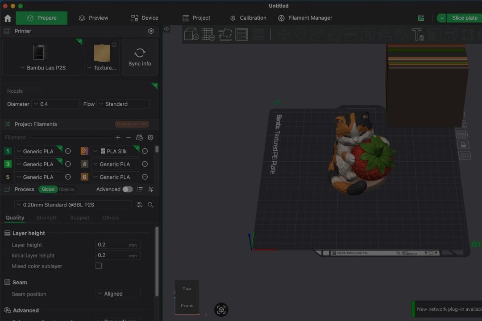Screen dimensions: 482x321
Task: Open the Filament Manager tab
Action: pos(305,18)
